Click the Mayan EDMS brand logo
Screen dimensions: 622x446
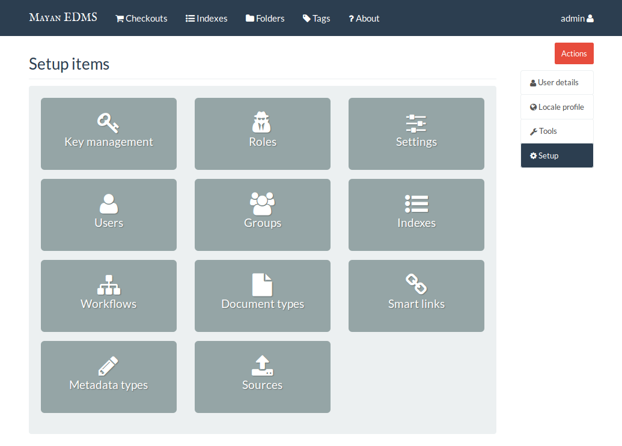tap(63, 17)
